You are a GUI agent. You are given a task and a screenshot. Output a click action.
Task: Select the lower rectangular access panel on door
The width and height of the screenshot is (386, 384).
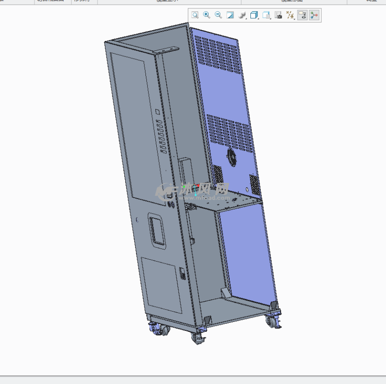(x=162, y=285)
